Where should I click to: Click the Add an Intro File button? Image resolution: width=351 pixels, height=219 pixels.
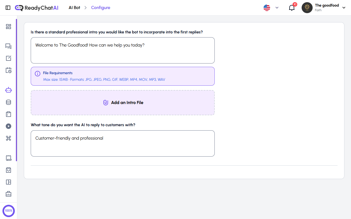coord(123,102)
